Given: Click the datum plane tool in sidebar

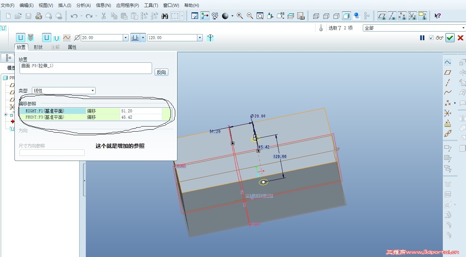Looking at the screenshot, I should click(x=448, y=72).
